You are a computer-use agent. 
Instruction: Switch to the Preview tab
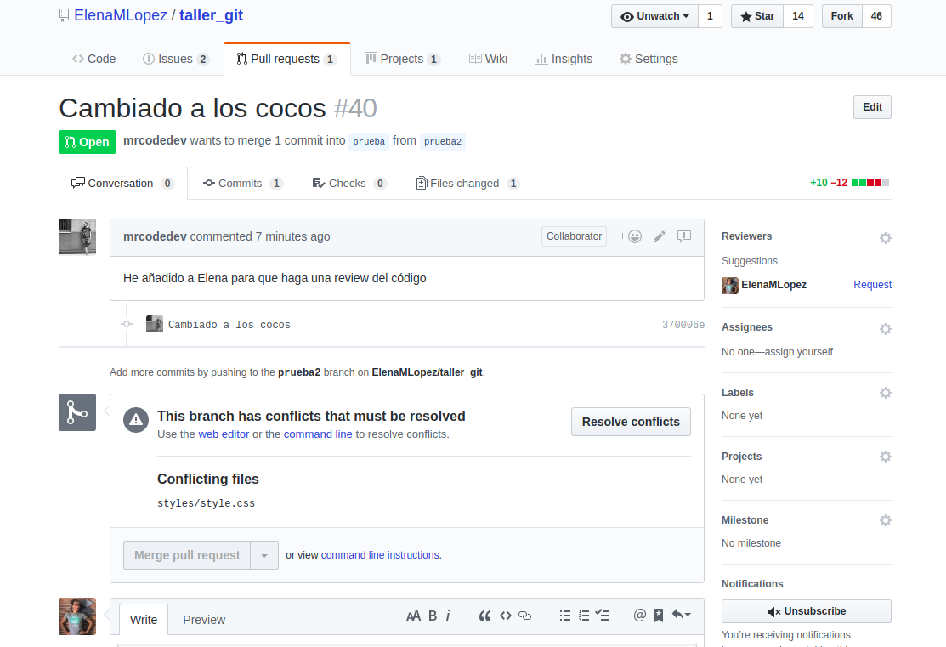click(x=204, y=620)
